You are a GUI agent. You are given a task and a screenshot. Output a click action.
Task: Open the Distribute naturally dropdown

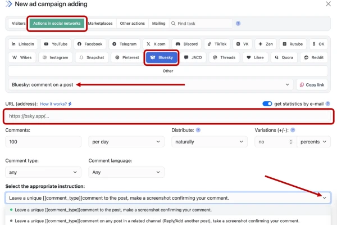[x=210, y=142]
